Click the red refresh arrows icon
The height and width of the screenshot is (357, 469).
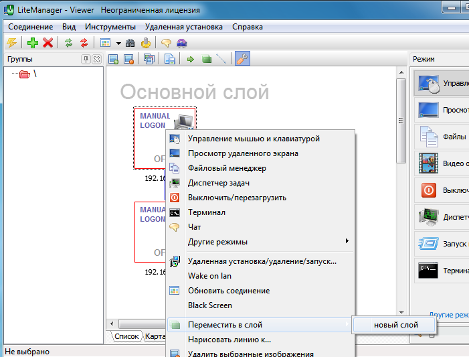point(84,43)
